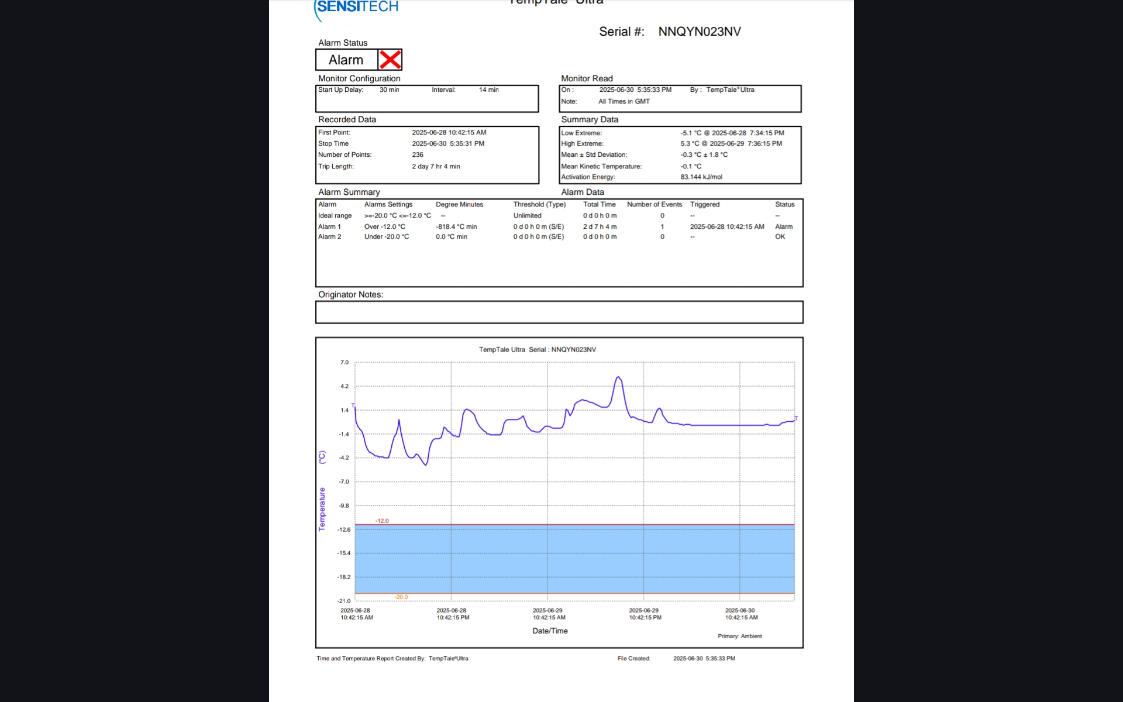Click the serial number NNQYN023NV
Image resolution: width=1123 pixels, height=702 pixels.
point(699,32)
